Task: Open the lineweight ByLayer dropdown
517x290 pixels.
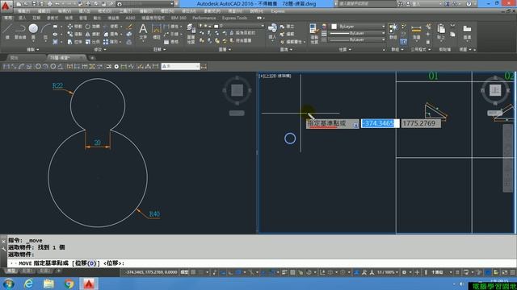Action: pos(383,33)
